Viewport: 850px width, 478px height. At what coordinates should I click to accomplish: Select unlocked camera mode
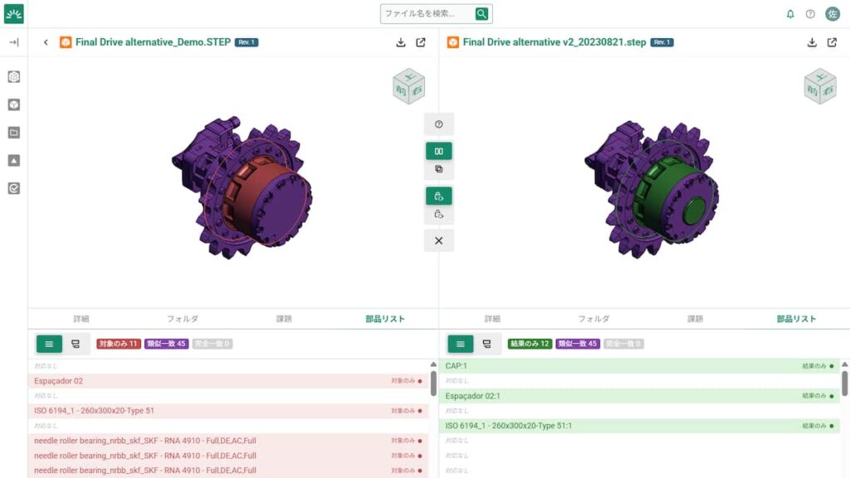pos(438,215)
